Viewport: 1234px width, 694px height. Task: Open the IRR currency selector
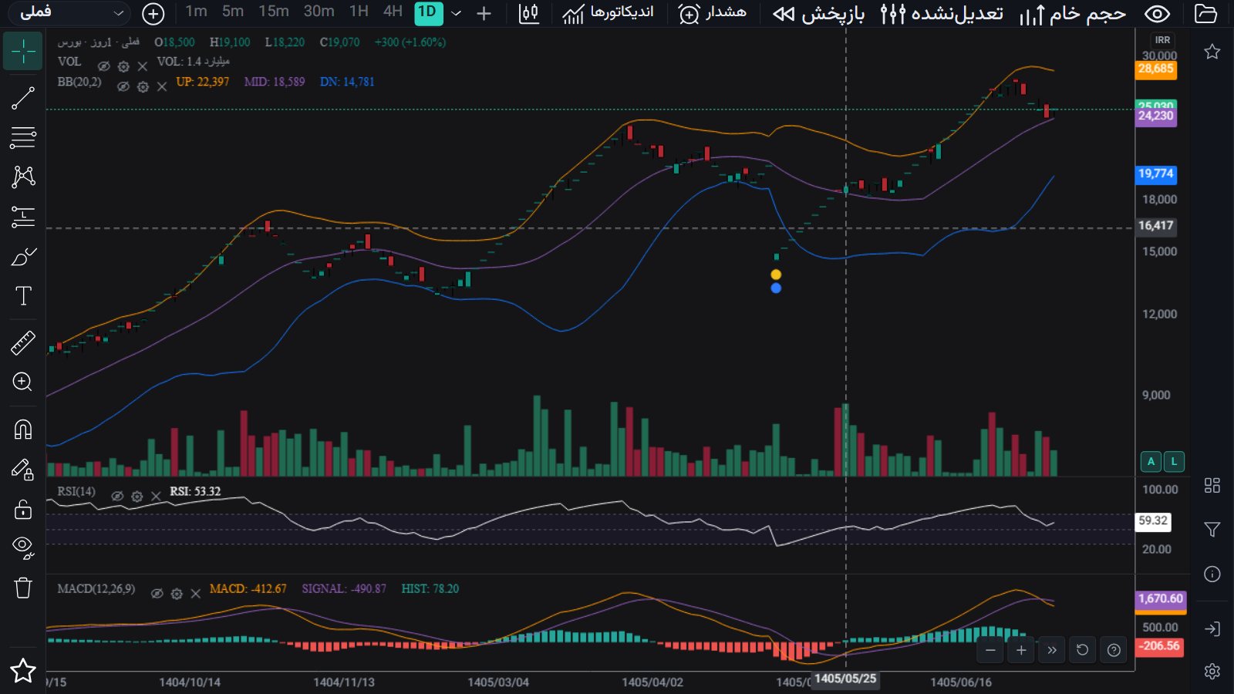pos(1162,40)
